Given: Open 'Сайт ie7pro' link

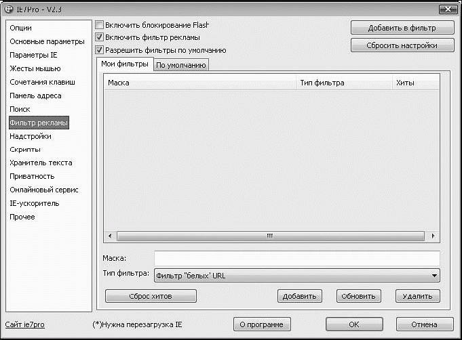Looking at the screenshot, I should [25, 324].
